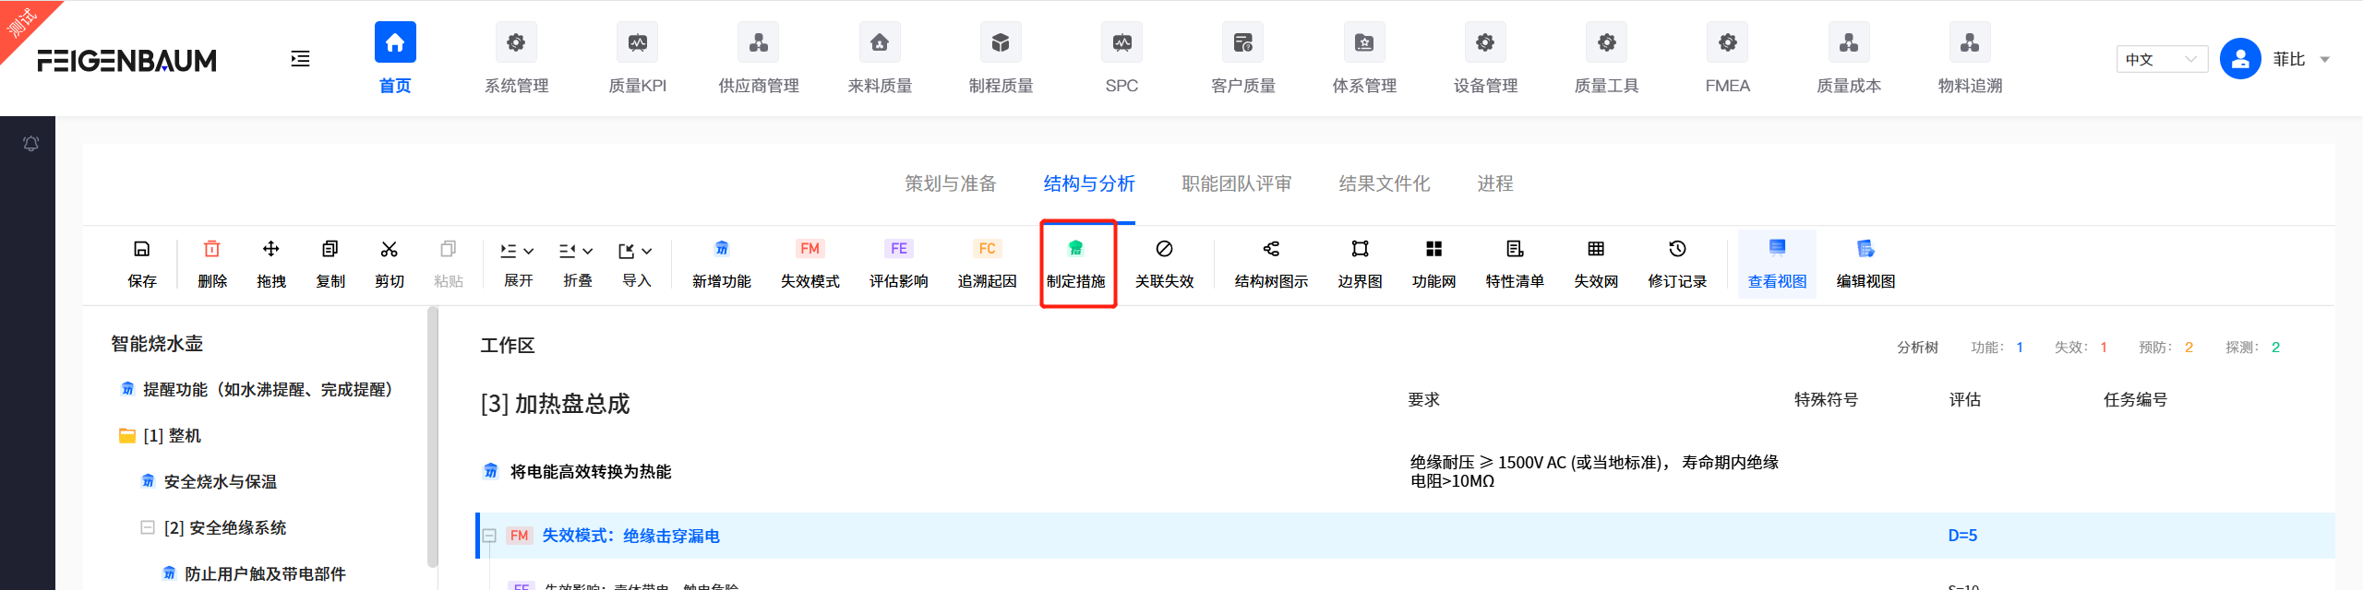Click FM 失效模式 tool
Image resolution: width=2363 pixels, height=590 pixels.
pyautogui.click(x=810, y=265)
